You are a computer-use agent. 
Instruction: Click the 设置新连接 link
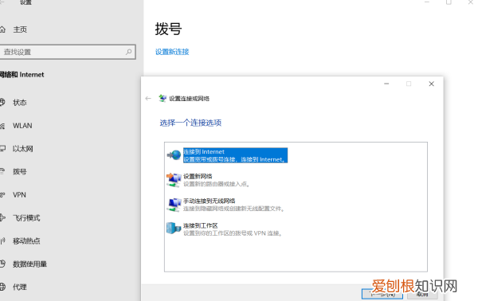(172, 52)
